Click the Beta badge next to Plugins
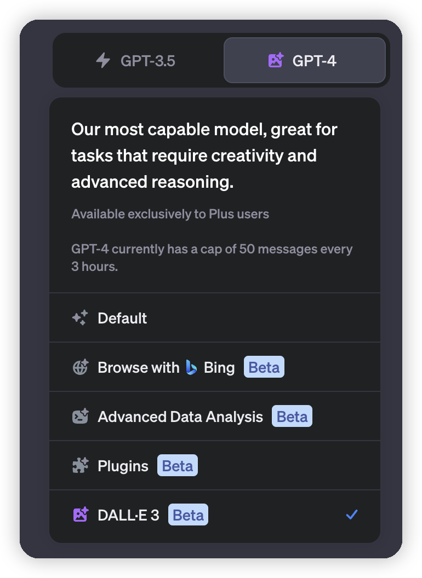The width and height of the screenshot is (422, 578). point(178,466)
